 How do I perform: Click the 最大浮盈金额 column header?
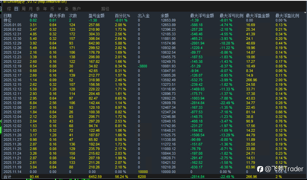tap(258, 16)
